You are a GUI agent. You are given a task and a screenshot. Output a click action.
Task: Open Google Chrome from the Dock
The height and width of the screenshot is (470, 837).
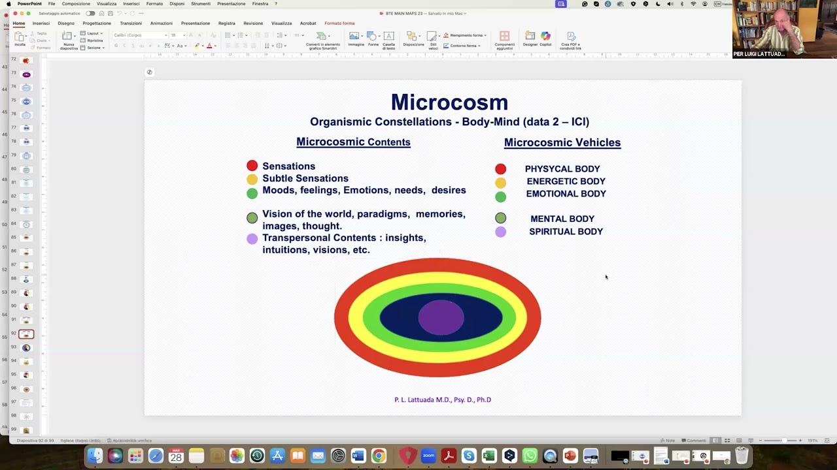click(379, 456)
